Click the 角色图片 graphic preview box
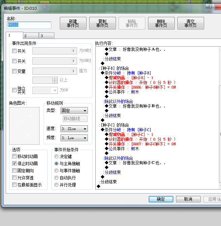 tap(24, 126)
